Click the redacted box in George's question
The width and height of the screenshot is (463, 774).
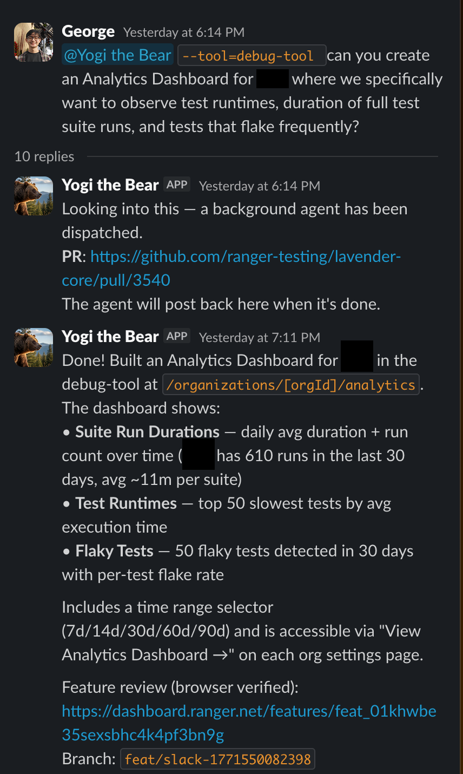coord(273,78)
